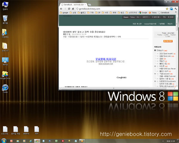Select the adsense file on the desktop

(26, 130)
